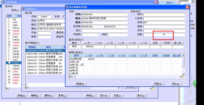Screen dimensions: 204x105
Task: Click up arrow of special price list scrollbar
Action: pyautogui.click(x=183, y=56)
